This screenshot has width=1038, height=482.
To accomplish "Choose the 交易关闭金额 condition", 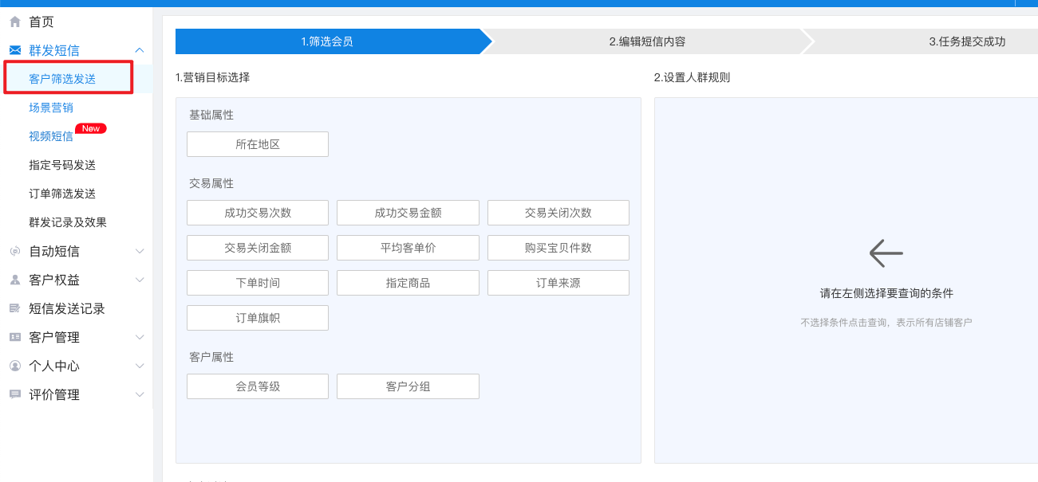I will click(x=258, y=248).
